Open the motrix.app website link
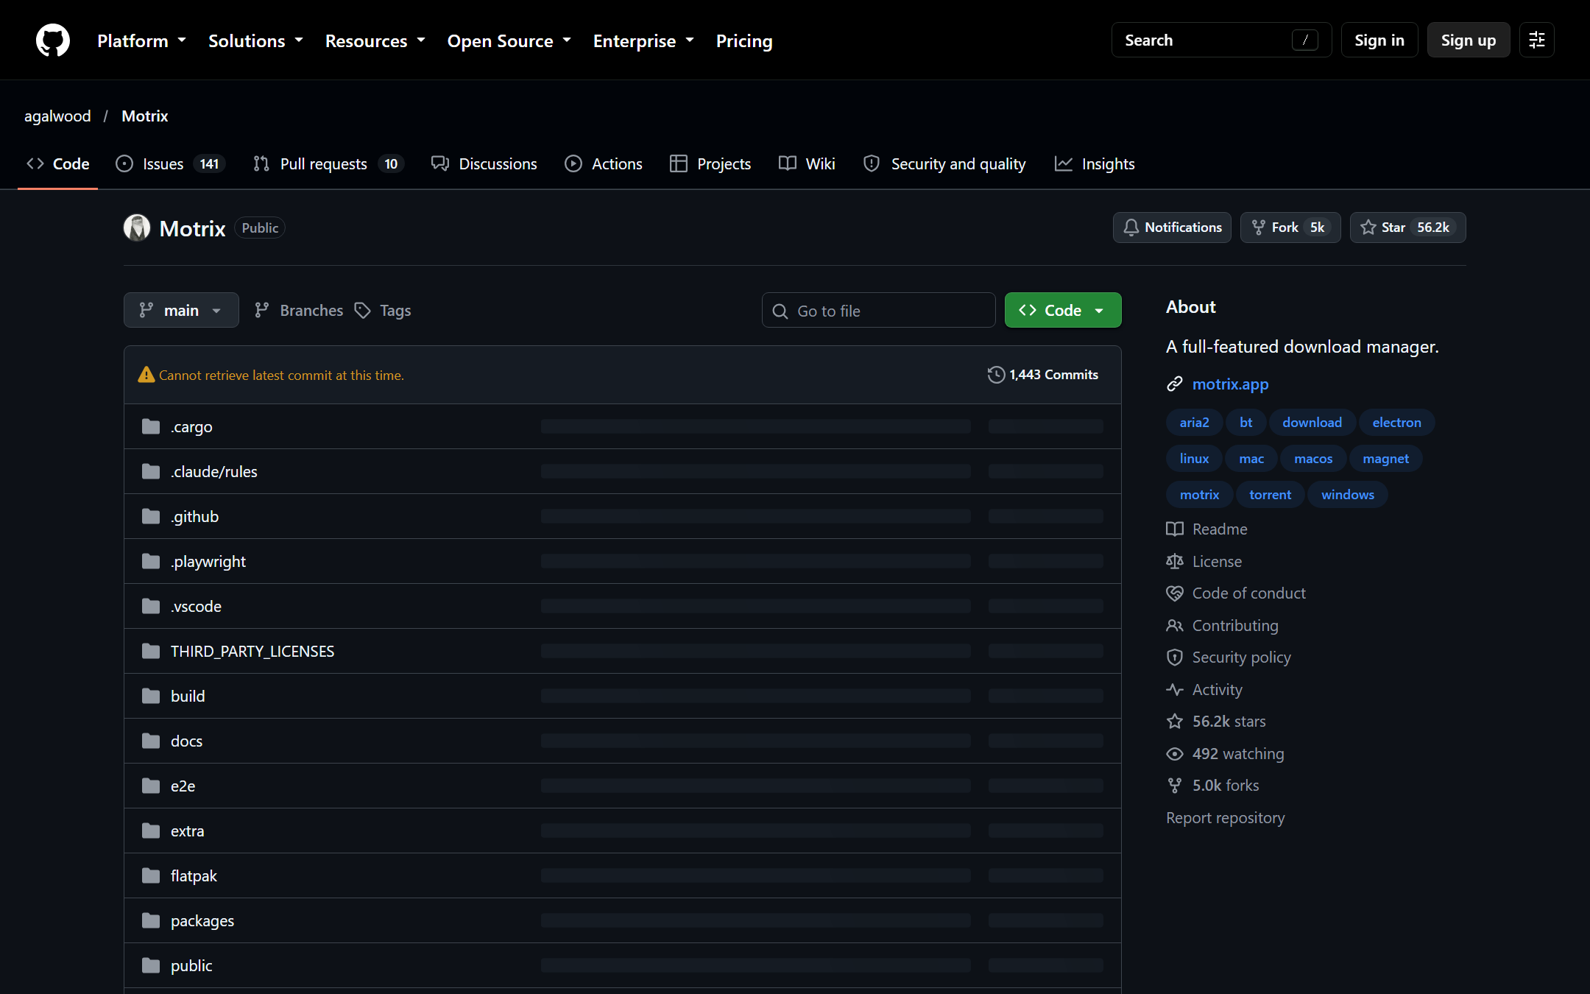This screenshot has height=994, width=1590. click(1230, 384)
